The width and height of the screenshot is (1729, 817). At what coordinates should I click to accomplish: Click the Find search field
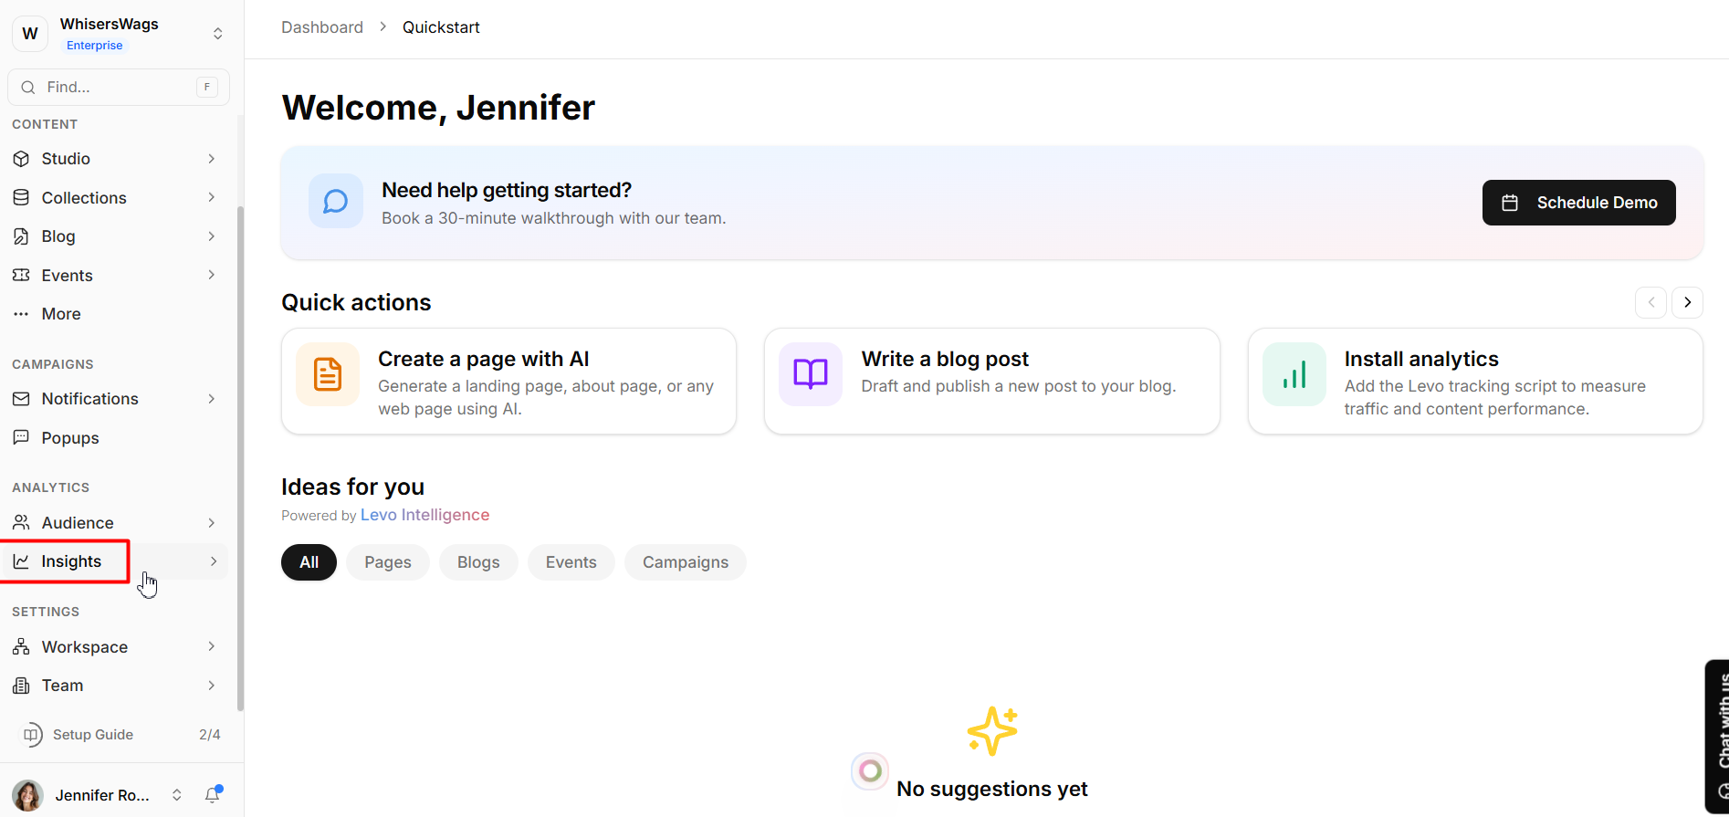pyautogui.click(x=117, y=87)
